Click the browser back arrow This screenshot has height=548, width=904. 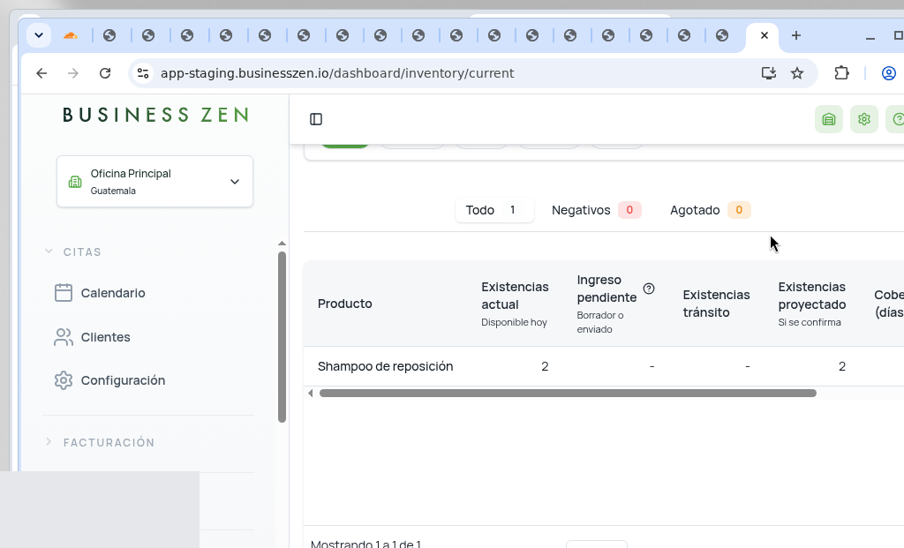[x=41, y=73]
